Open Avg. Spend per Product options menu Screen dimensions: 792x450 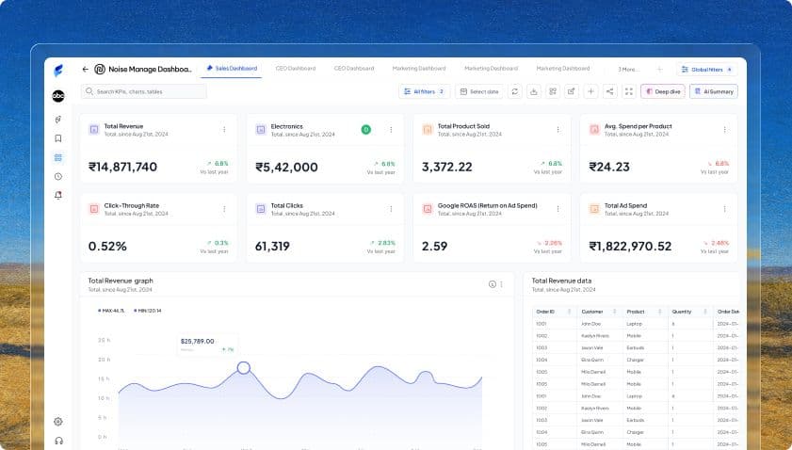[724, 130]
